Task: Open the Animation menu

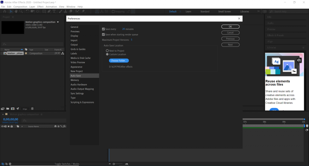Action: 51,7
